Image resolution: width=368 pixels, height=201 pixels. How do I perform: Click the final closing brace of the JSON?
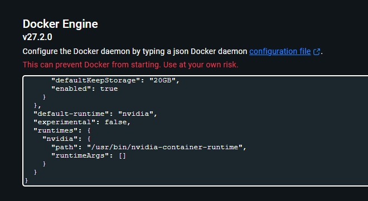tap(26, 180)
